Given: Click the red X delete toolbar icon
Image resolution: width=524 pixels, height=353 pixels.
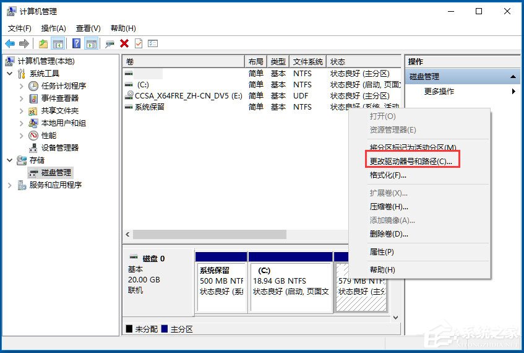Looking at the screenshot, I should tap(124, 43).
